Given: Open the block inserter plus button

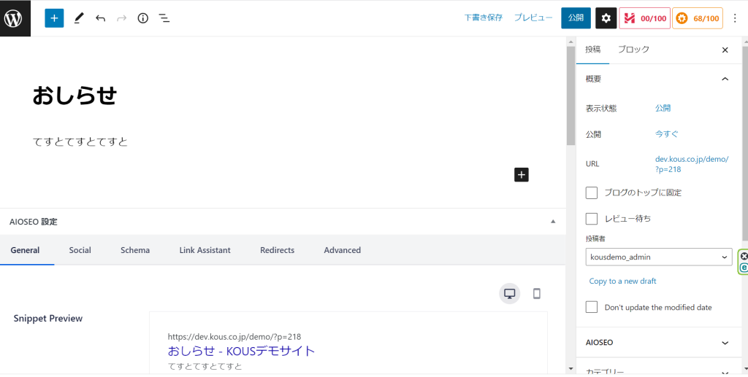Looking at the screenshot, I should 54,18.
